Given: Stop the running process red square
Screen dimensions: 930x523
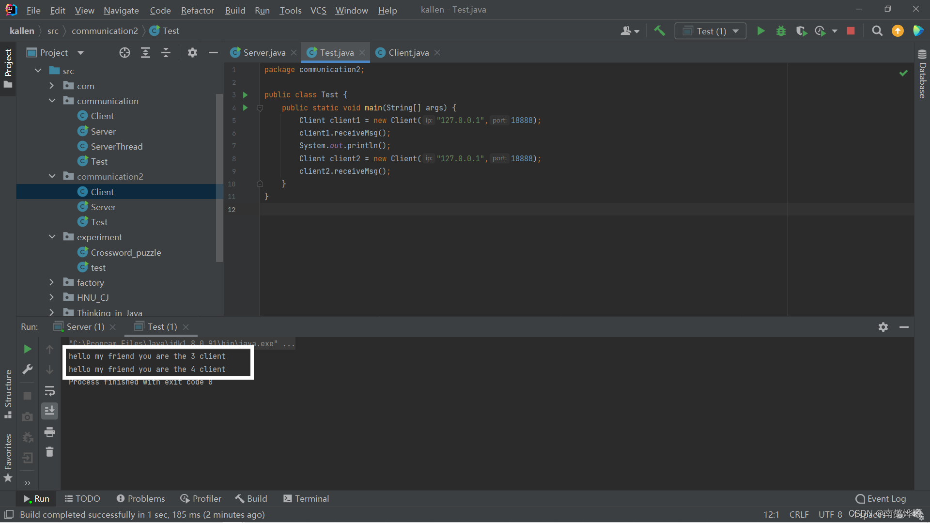Looking at the screenshot, I should [851, 31].
